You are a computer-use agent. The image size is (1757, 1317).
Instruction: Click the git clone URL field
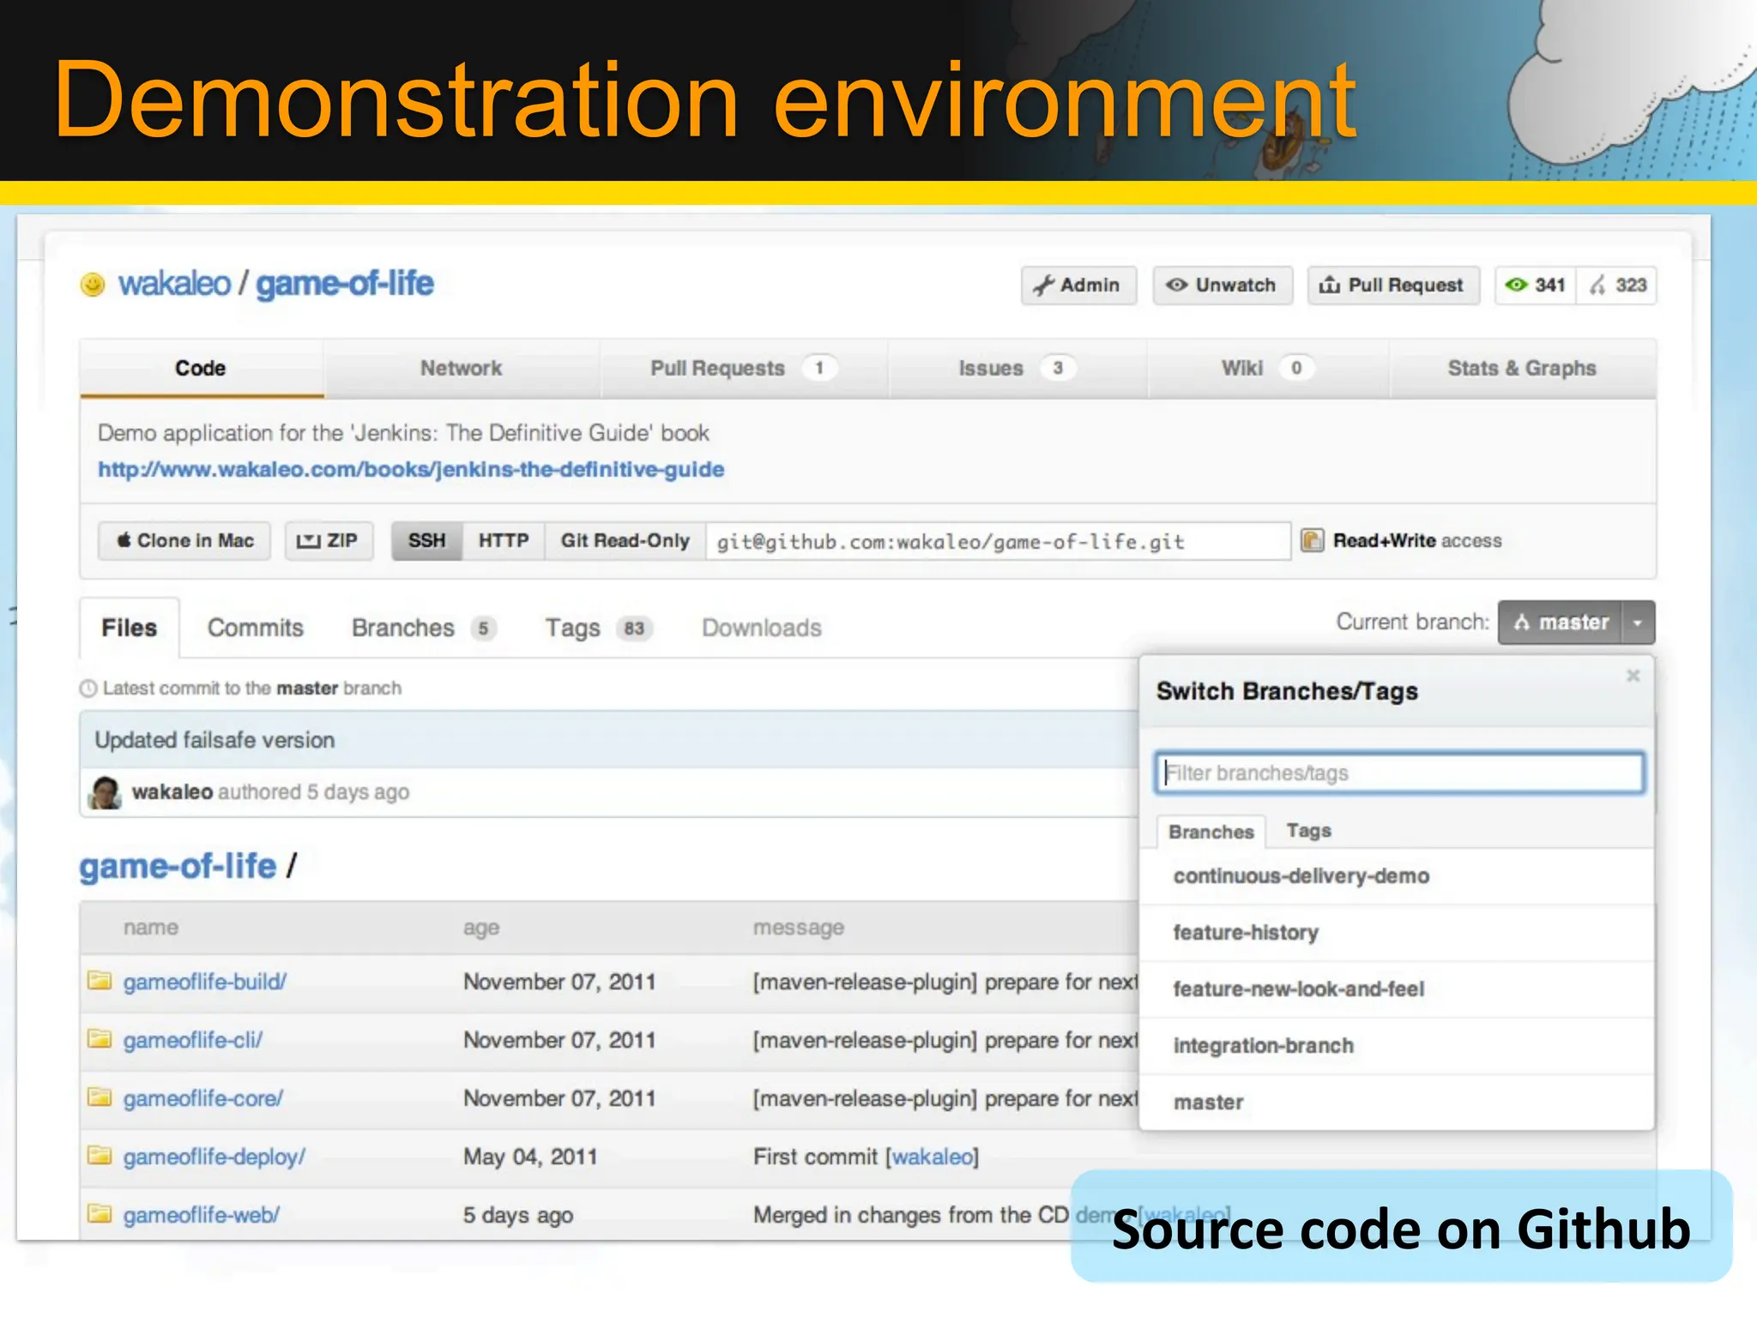click(x=998, y=541)
